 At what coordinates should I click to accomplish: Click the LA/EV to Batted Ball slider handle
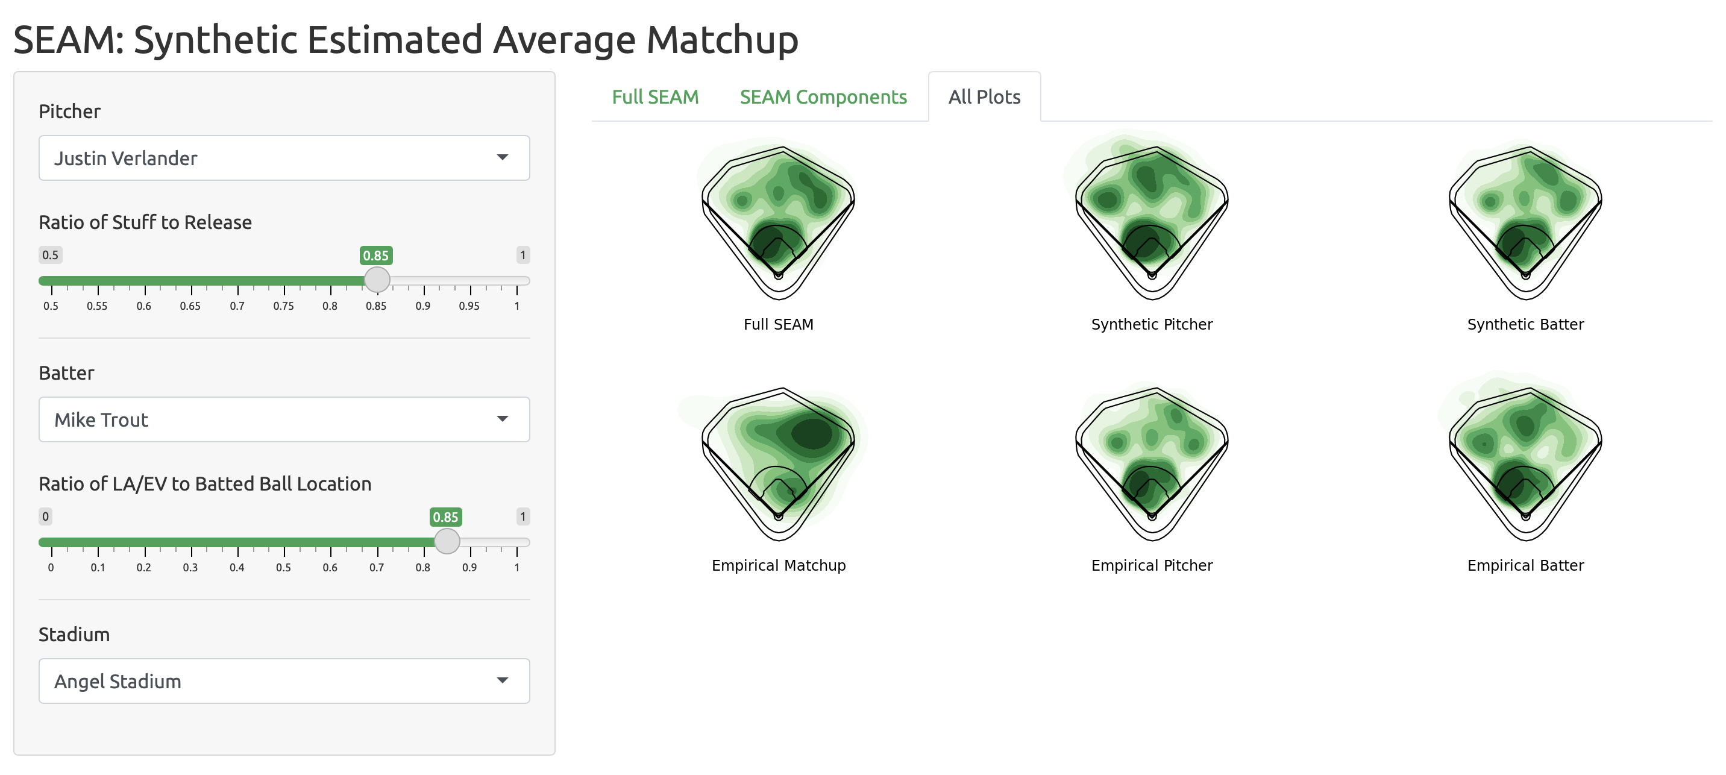[x=447, y=541]
